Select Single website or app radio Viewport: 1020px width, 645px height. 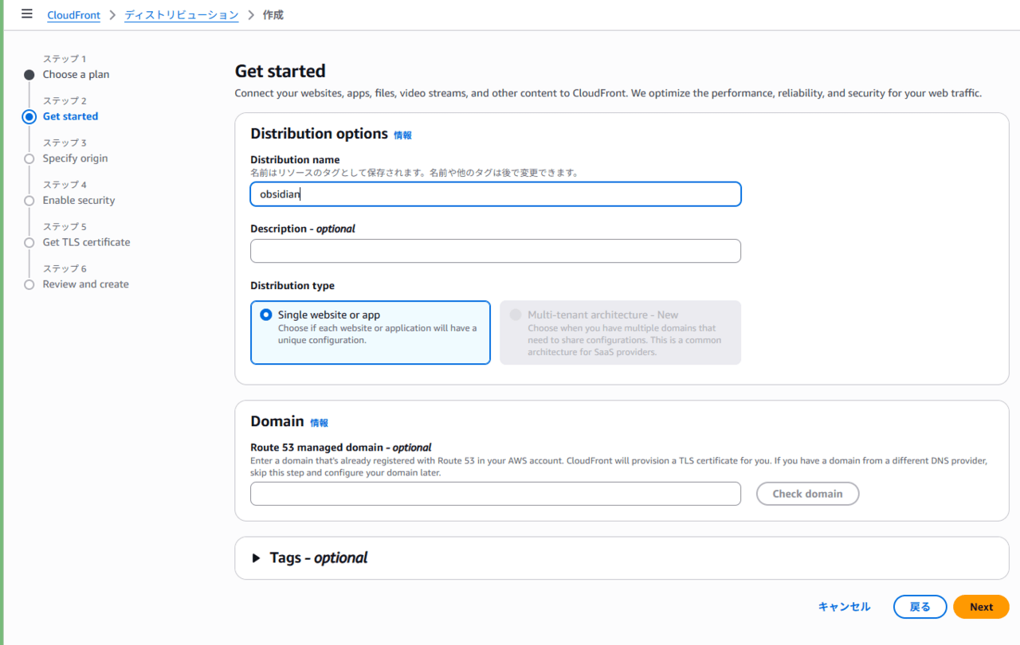266,315
